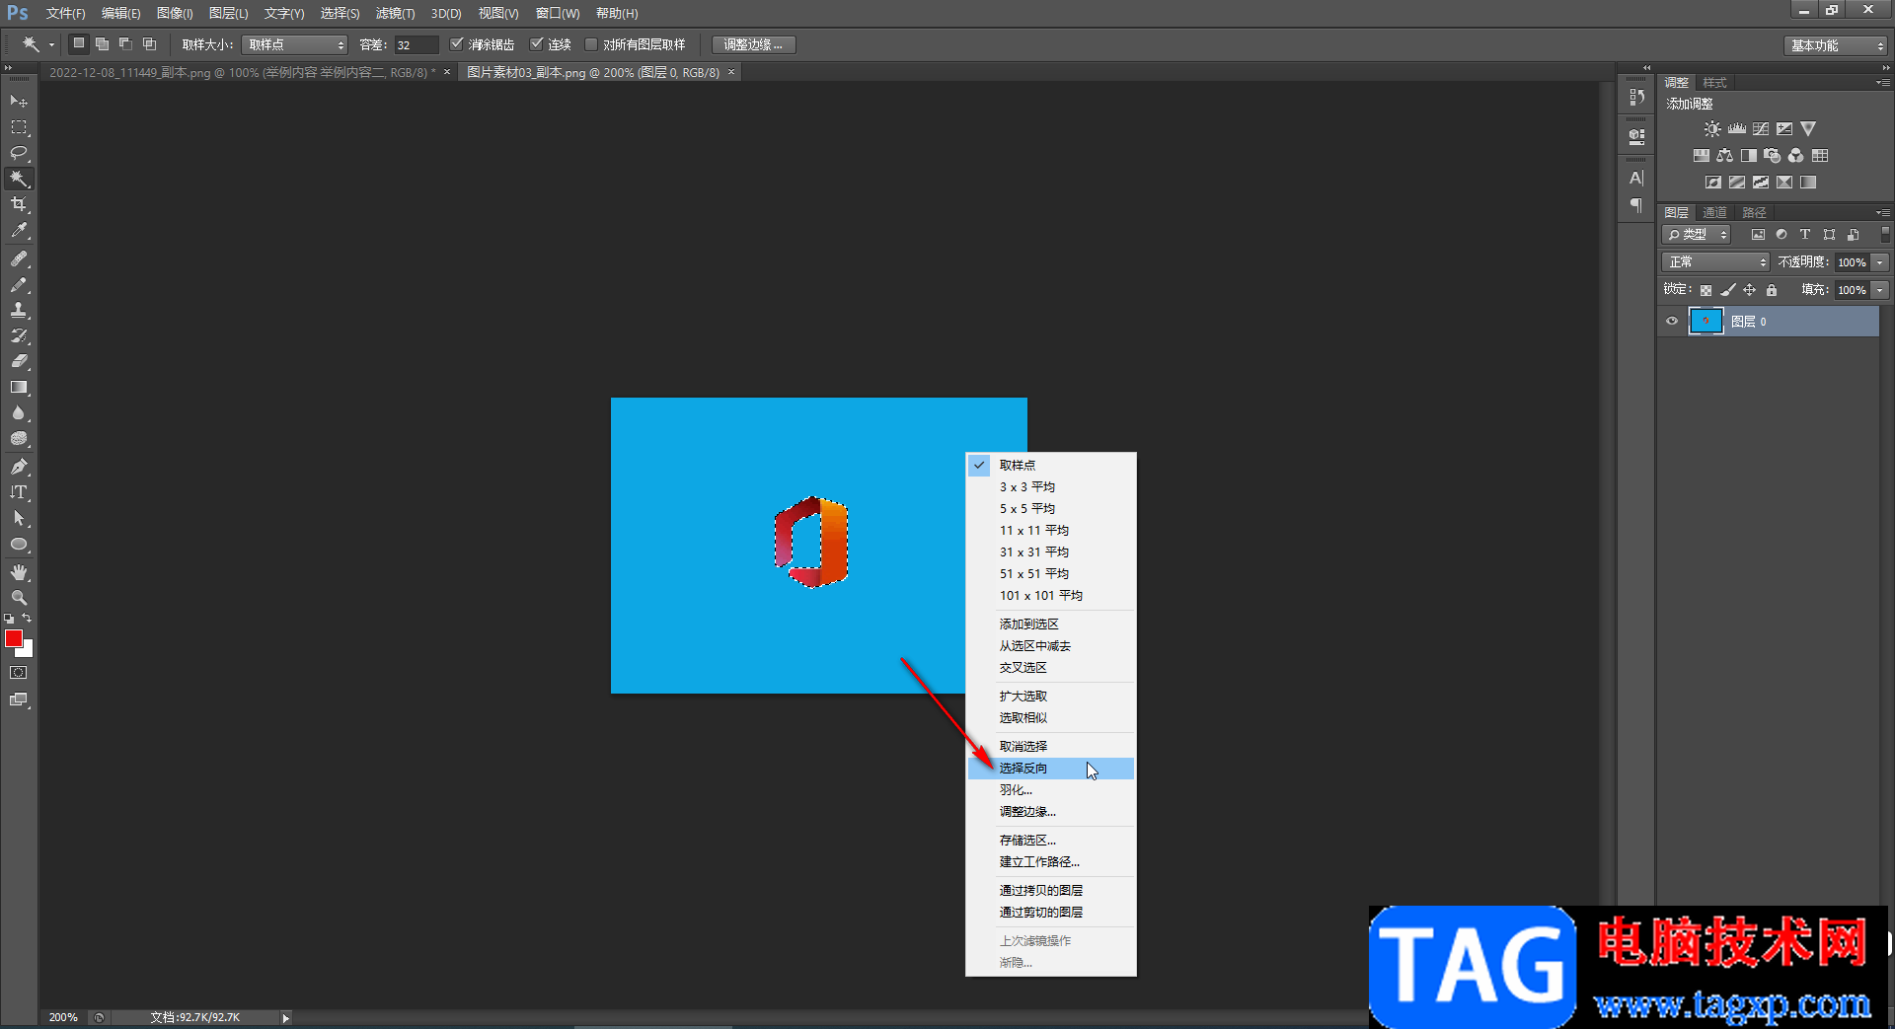Image resolution: width=1895 pixels, height=1029 pixels.
Task: Choose 通过拷贝的图层 from context menu
Action: tap(1051, 890)
